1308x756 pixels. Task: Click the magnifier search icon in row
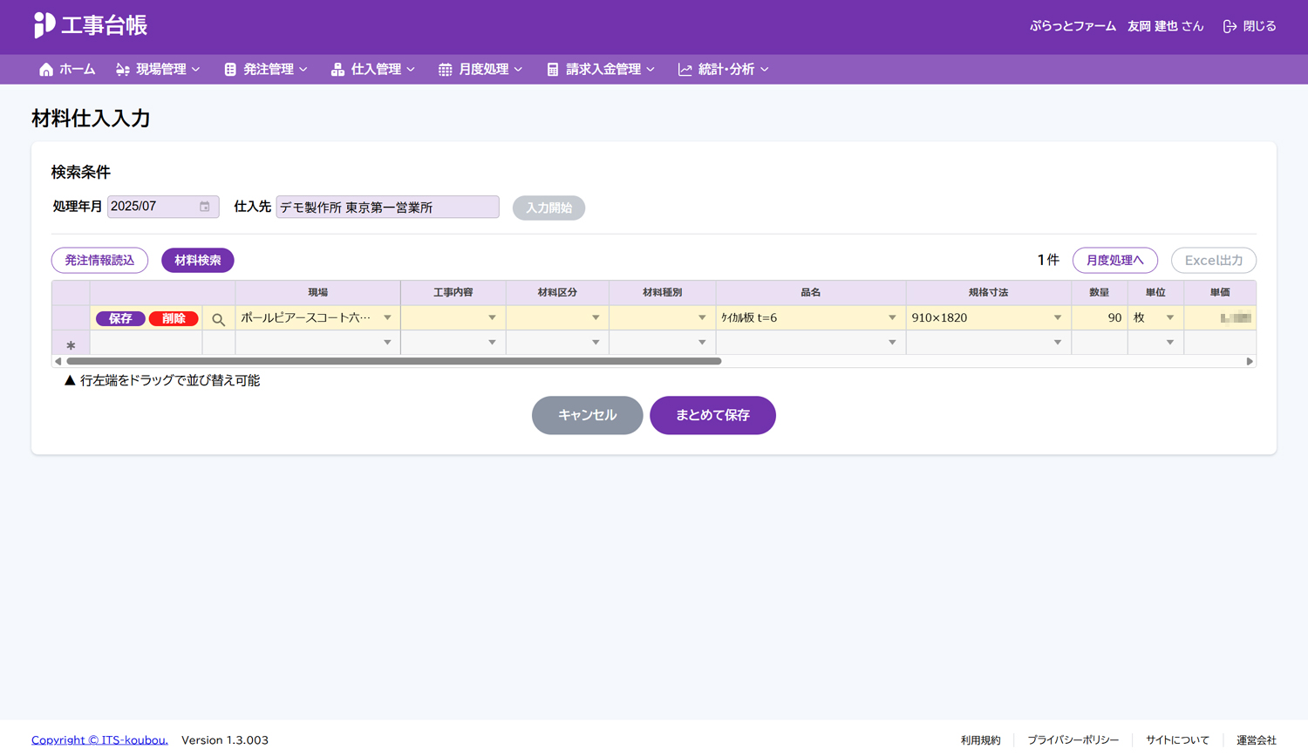[x=219, y=319]
